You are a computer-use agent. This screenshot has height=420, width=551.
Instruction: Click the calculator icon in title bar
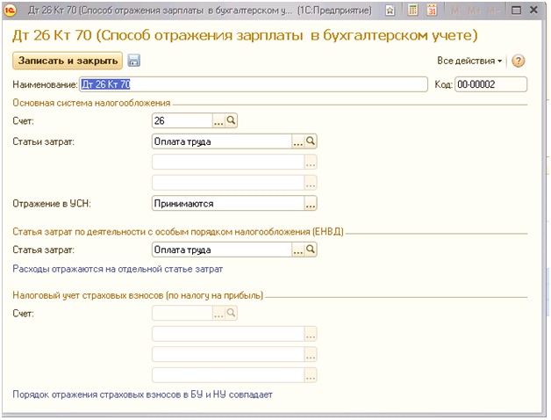click(414, 11)
